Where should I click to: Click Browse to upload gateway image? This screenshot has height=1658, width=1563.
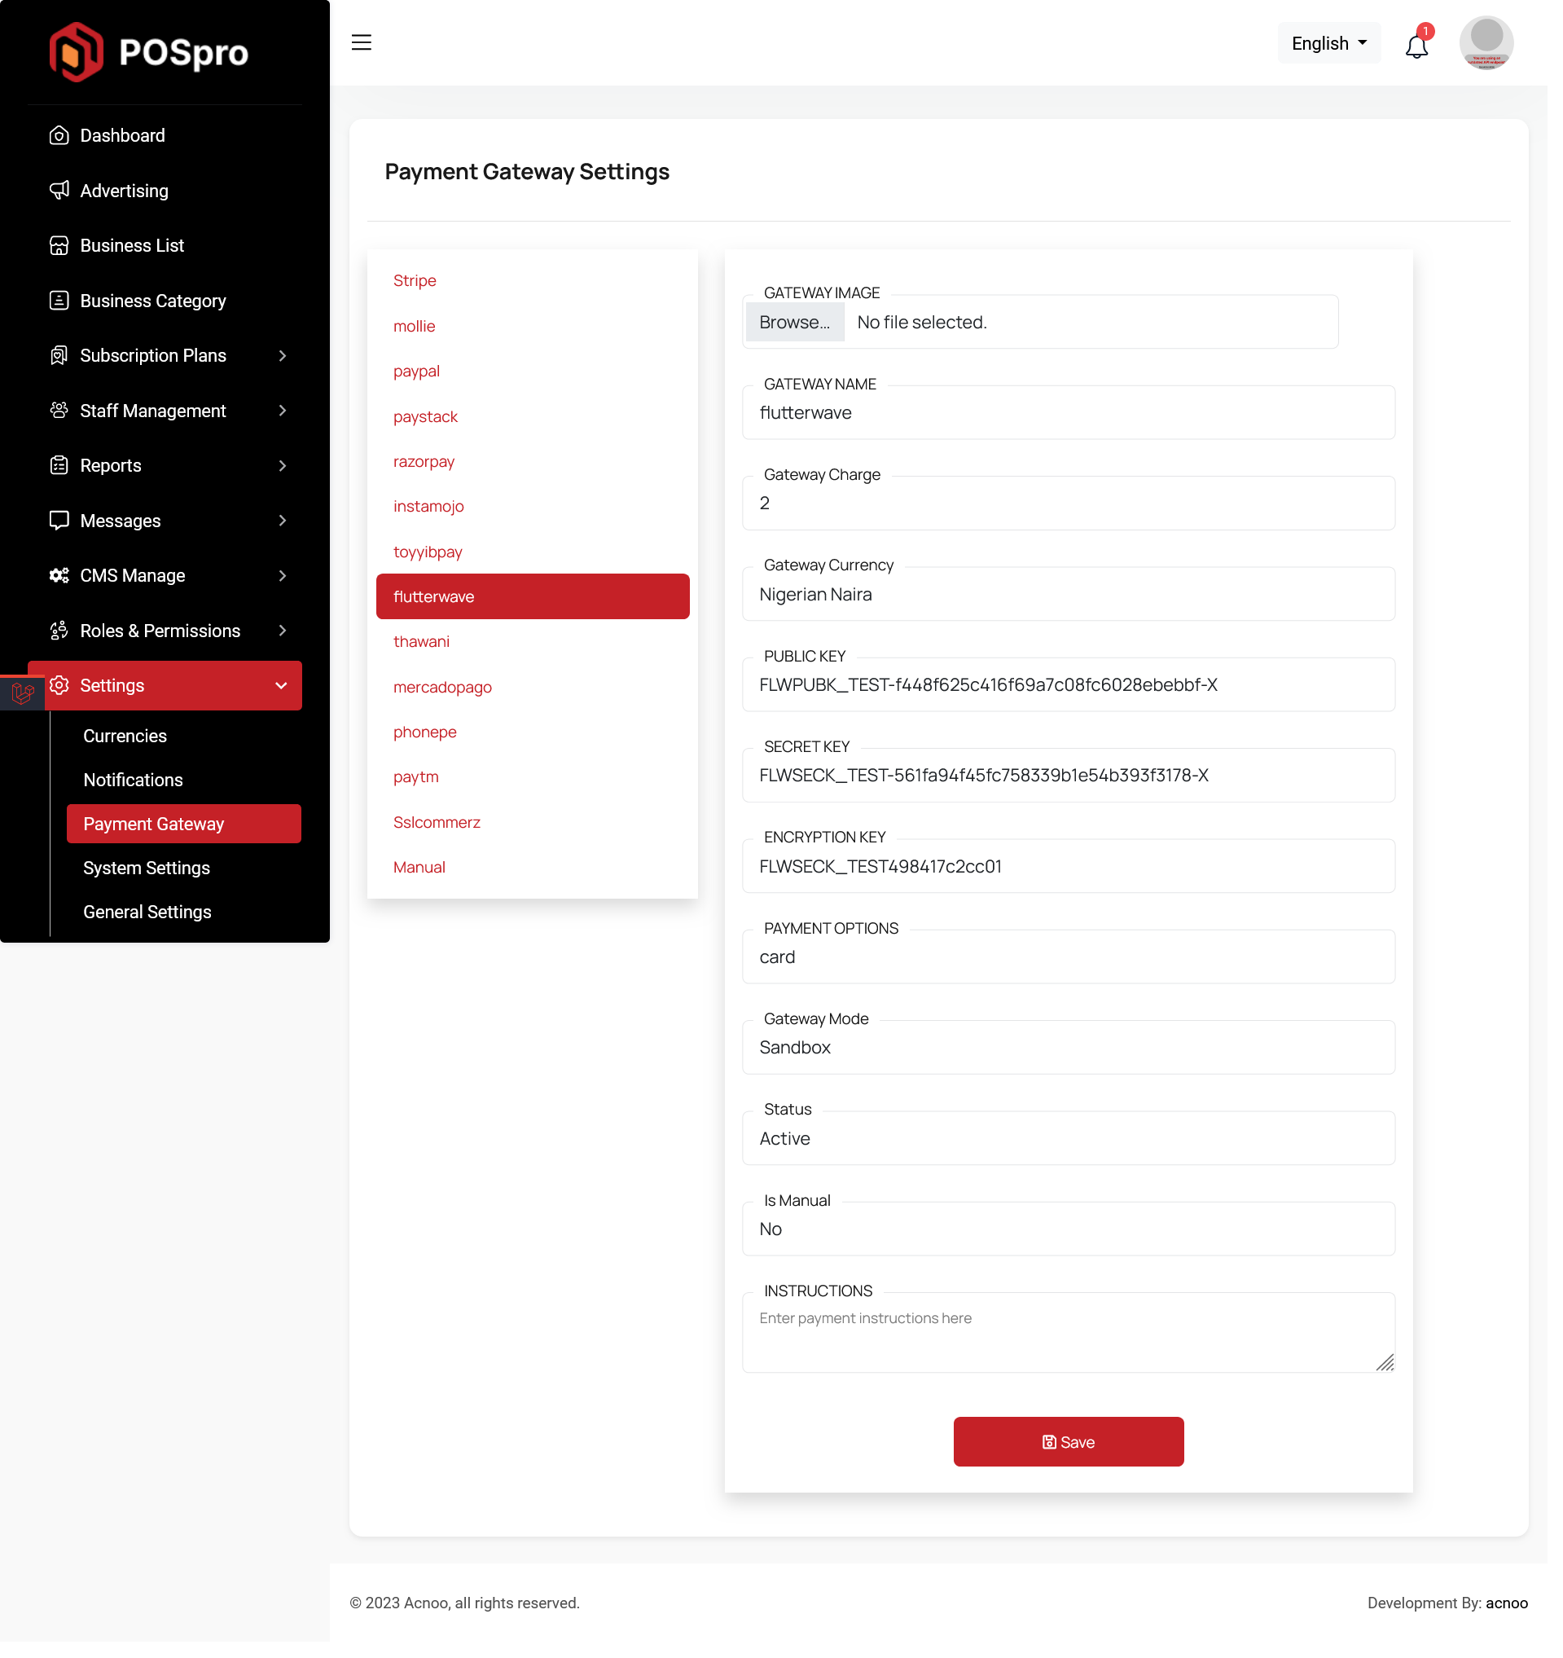coord(793,322)
